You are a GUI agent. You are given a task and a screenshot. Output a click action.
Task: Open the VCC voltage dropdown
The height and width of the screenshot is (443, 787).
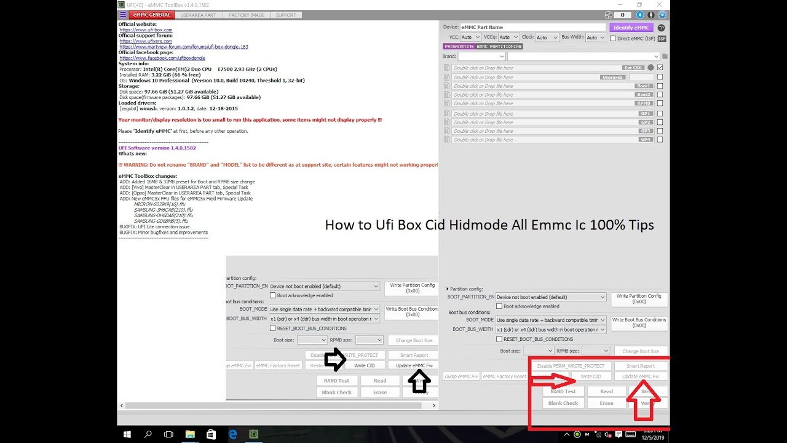470,38
